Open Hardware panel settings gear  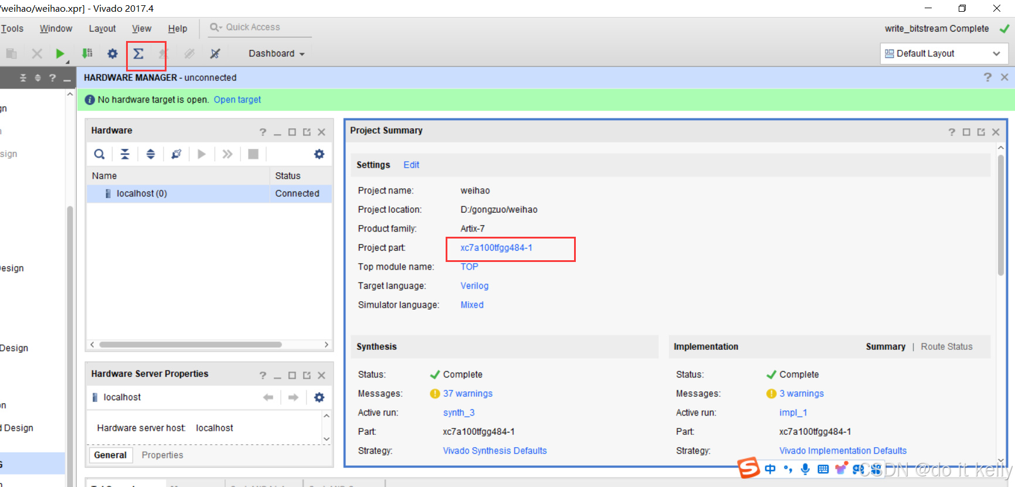pos(319,154)
